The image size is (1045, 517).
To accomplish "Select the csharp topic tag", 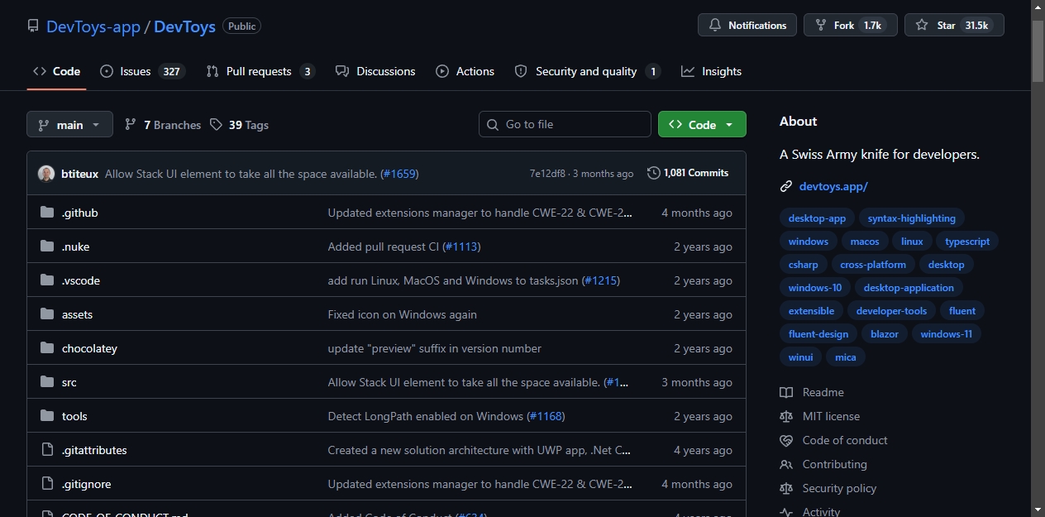I will coord(804,265).
